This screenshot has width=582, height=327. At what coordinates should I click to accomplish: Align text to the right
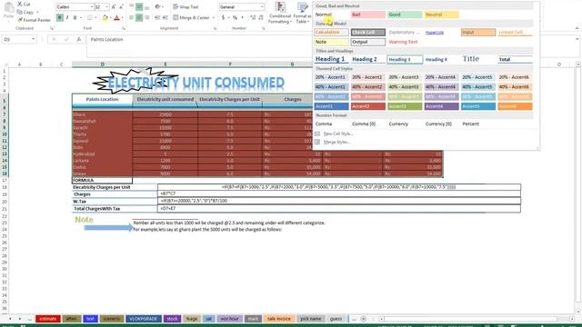(x=147, y=17)
